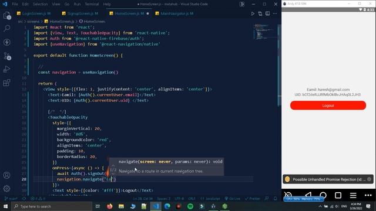Image resolution: width=376 pixels, height=211 pixels.
Task: Open the Selection menu
Action: click(40, 4)
